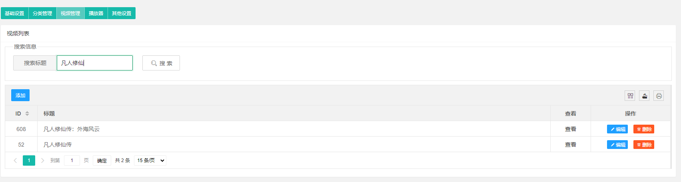
Task: Click previous page arrow in pagination
Action: click(x=16, y=160)
